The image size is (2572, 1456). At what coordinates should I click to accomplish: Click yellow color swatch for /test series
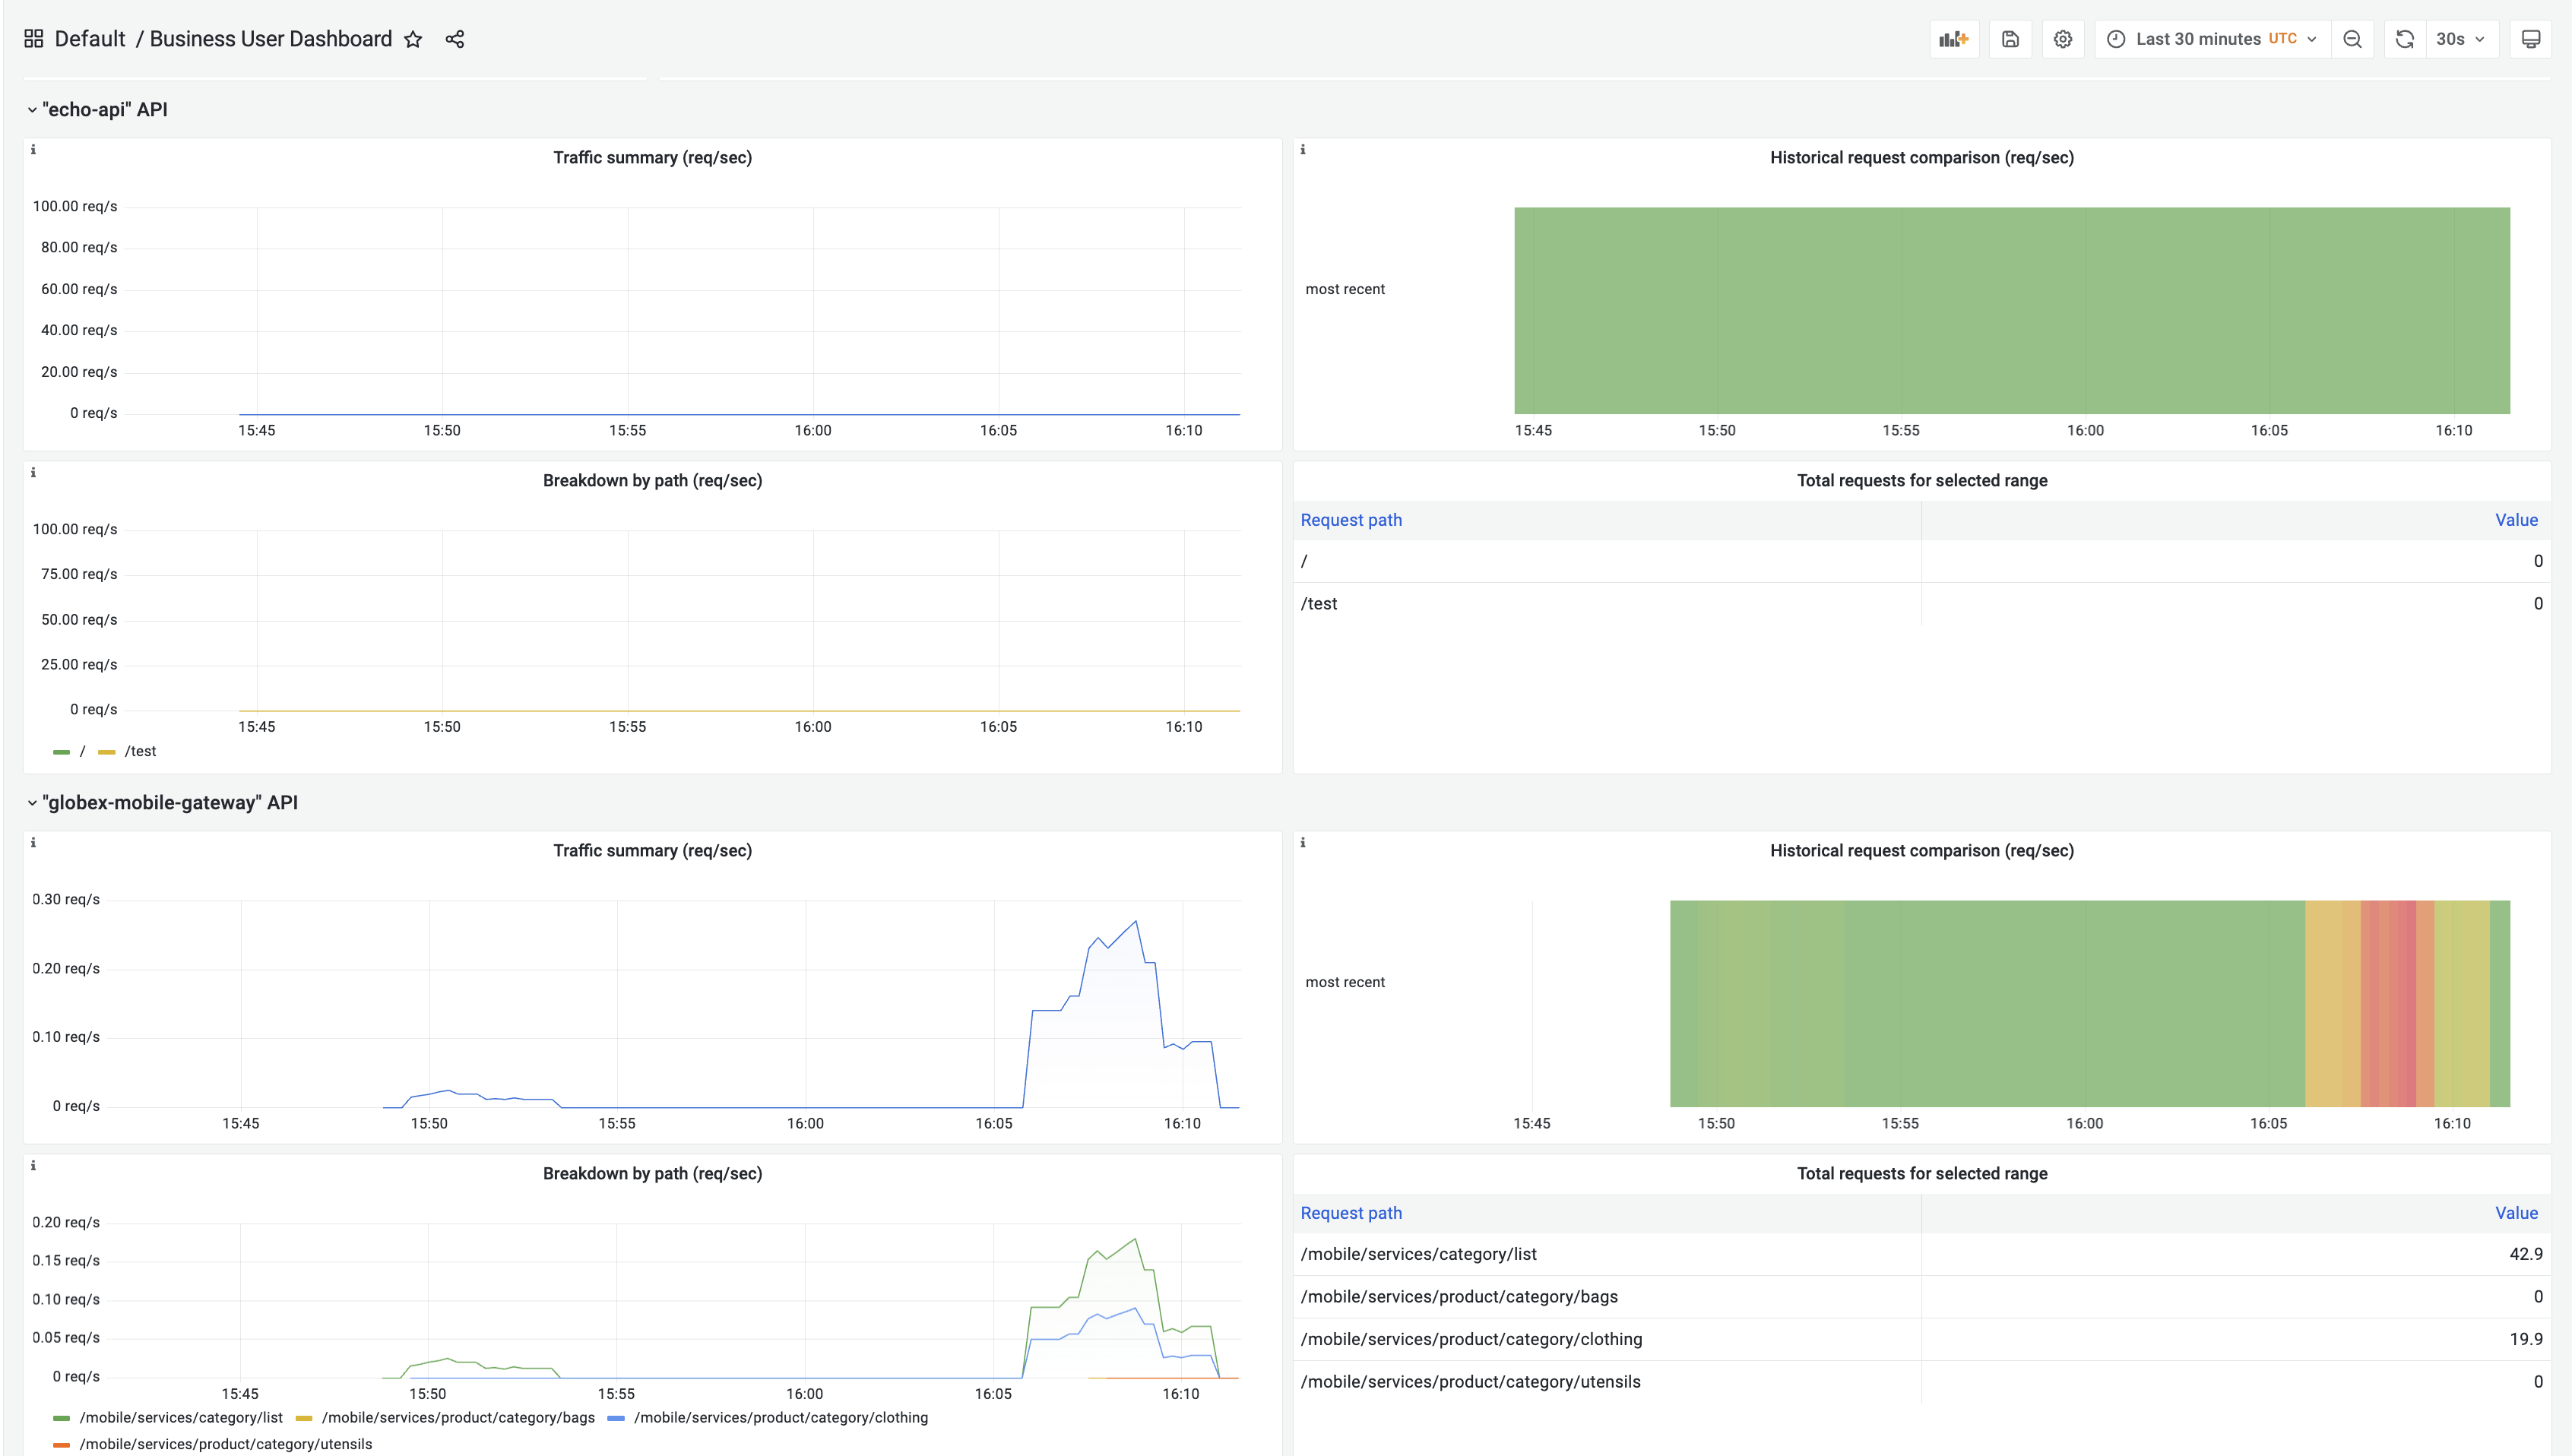(x=107, y=752)
